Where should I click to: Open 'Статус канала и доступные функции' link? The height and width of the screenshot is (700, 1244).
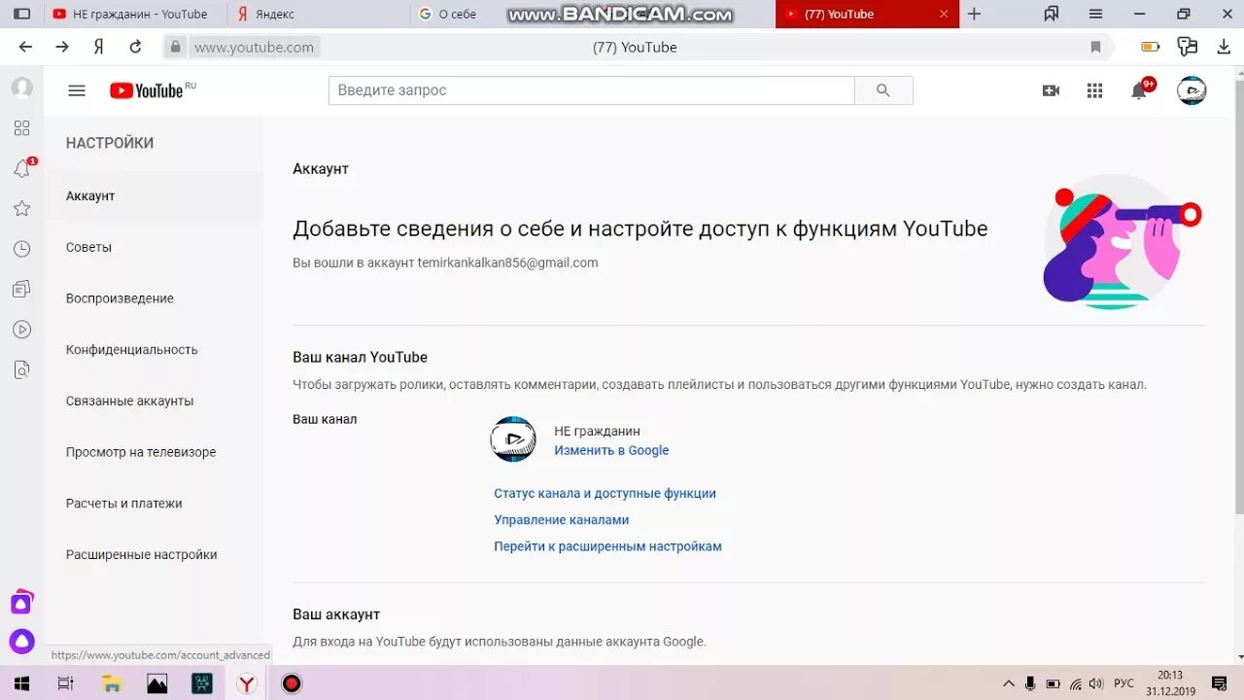(x=605, y=493)
